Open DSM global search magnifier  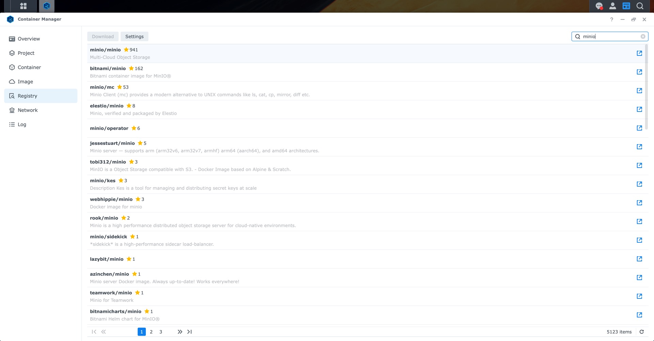coord(640,6)
